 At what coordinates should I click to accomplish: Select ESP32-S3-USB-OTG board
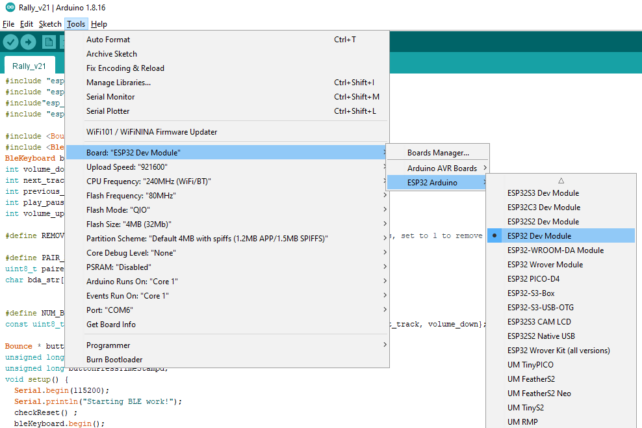coord(561,308)
